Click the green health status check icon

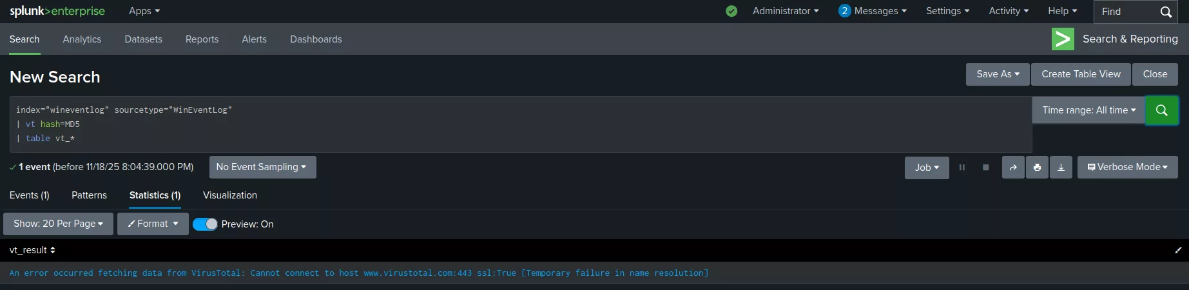point(731,11)
